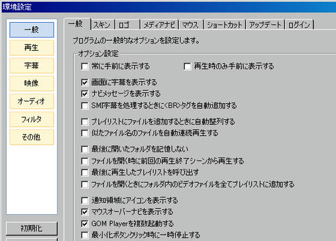The height and width of the screenshot is (241, 336).
Task: Switch to the メディアナビ tab
Action: click(x=159, y=25)
